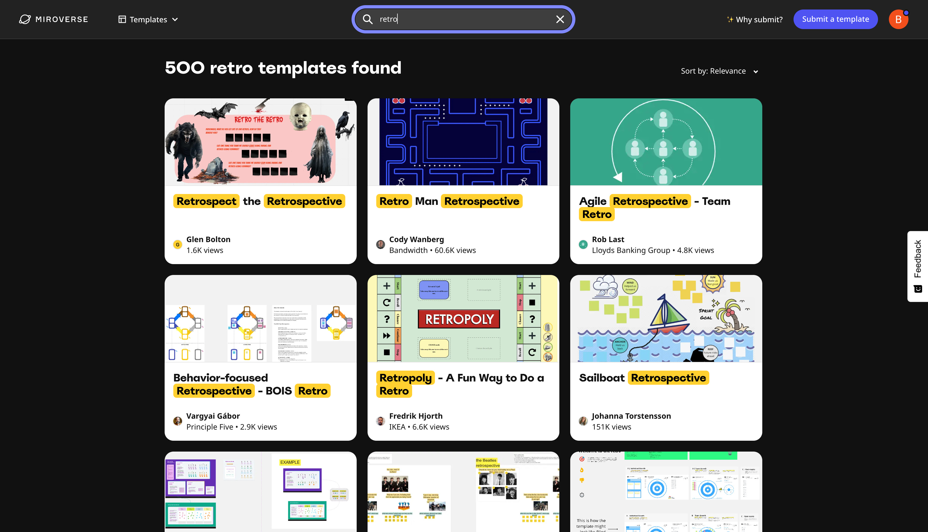
Task: Click the magnifying glass search icon
Action: (x=368, y=19)
